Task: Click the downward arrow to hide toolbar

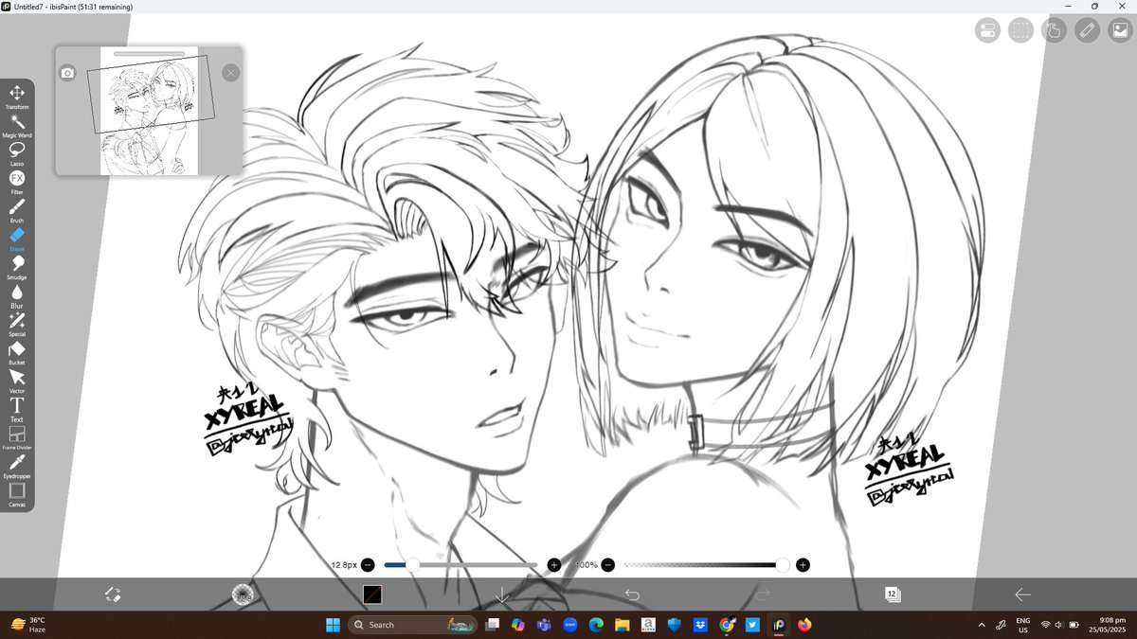Action: pyautogui.click(x=503, y=595)
